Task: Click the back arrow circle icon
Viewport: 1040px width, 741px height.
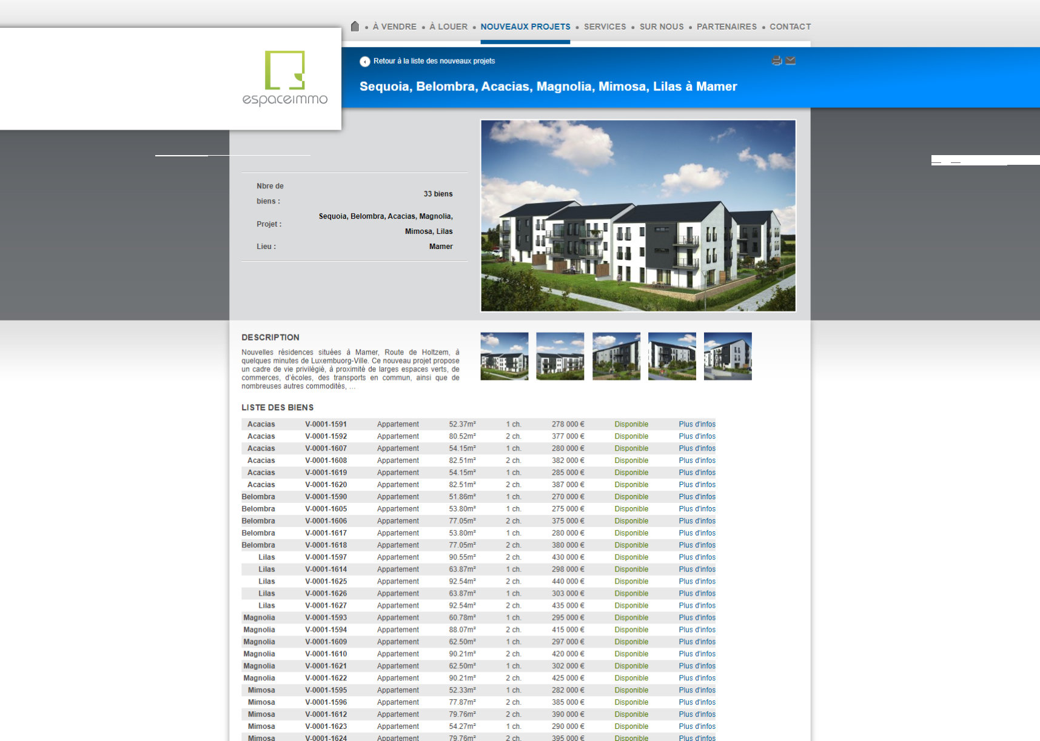Action: click(364, 61)
